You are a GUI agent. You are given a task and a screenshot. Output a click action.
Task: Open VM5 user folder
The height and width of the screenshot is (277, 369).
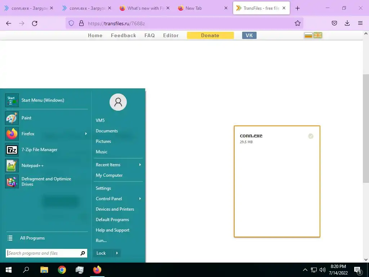(x=100, y=120)
